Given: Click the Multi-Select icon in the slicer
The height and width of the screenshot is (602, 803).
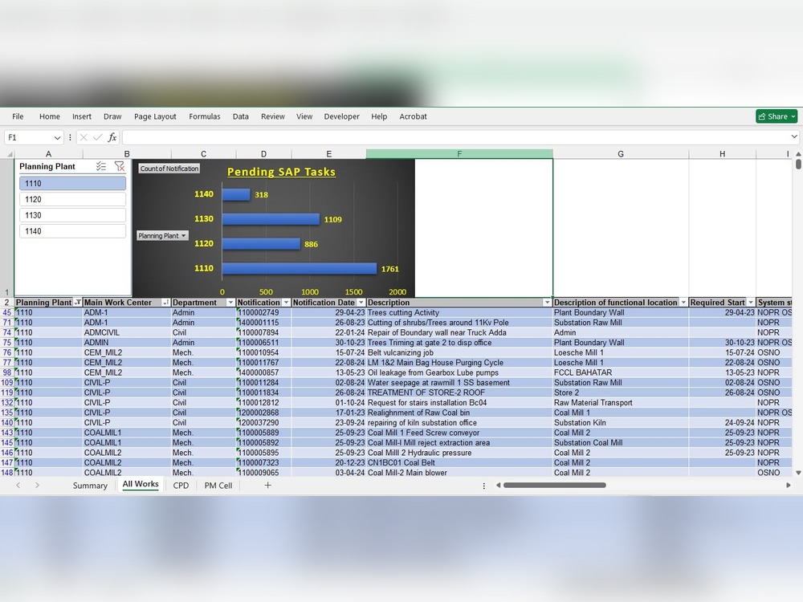Looking at the screenshot, I should click(x=101, y=166).
